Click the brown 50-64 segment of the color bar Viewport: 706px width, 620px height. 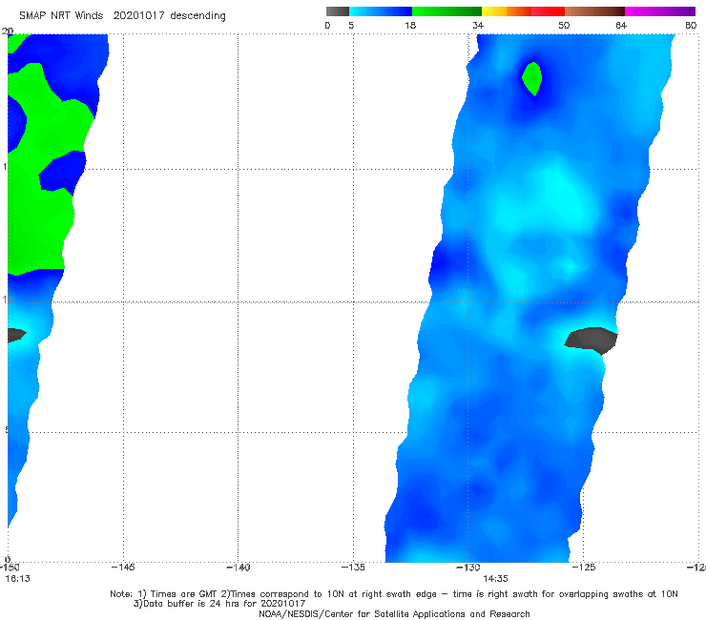594,11
